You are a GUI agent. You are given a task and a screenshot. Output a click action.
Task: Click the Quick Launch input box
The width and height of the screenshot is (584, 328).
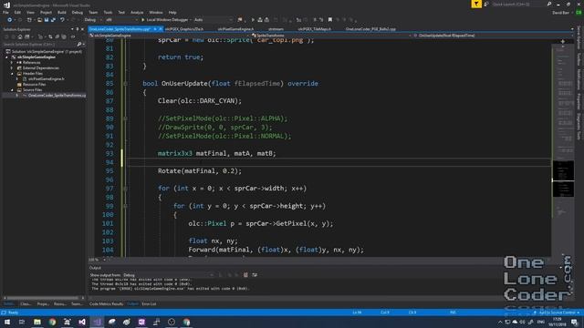pyautogui.click(x=518, y=4)
